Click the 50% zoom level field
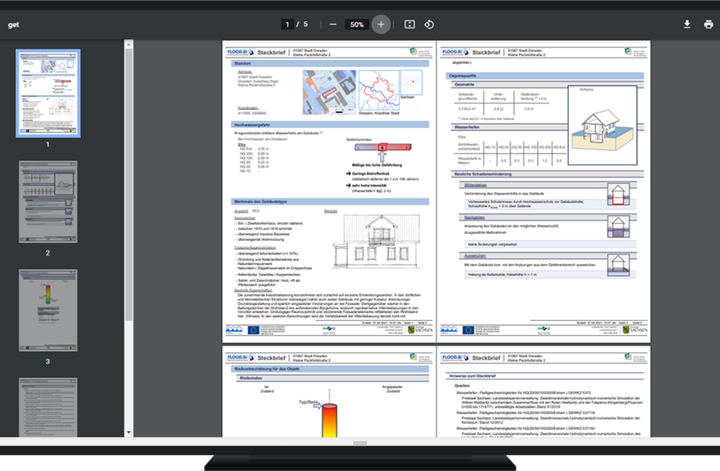This screenshot has height=471, width=720. coord(356,25)
